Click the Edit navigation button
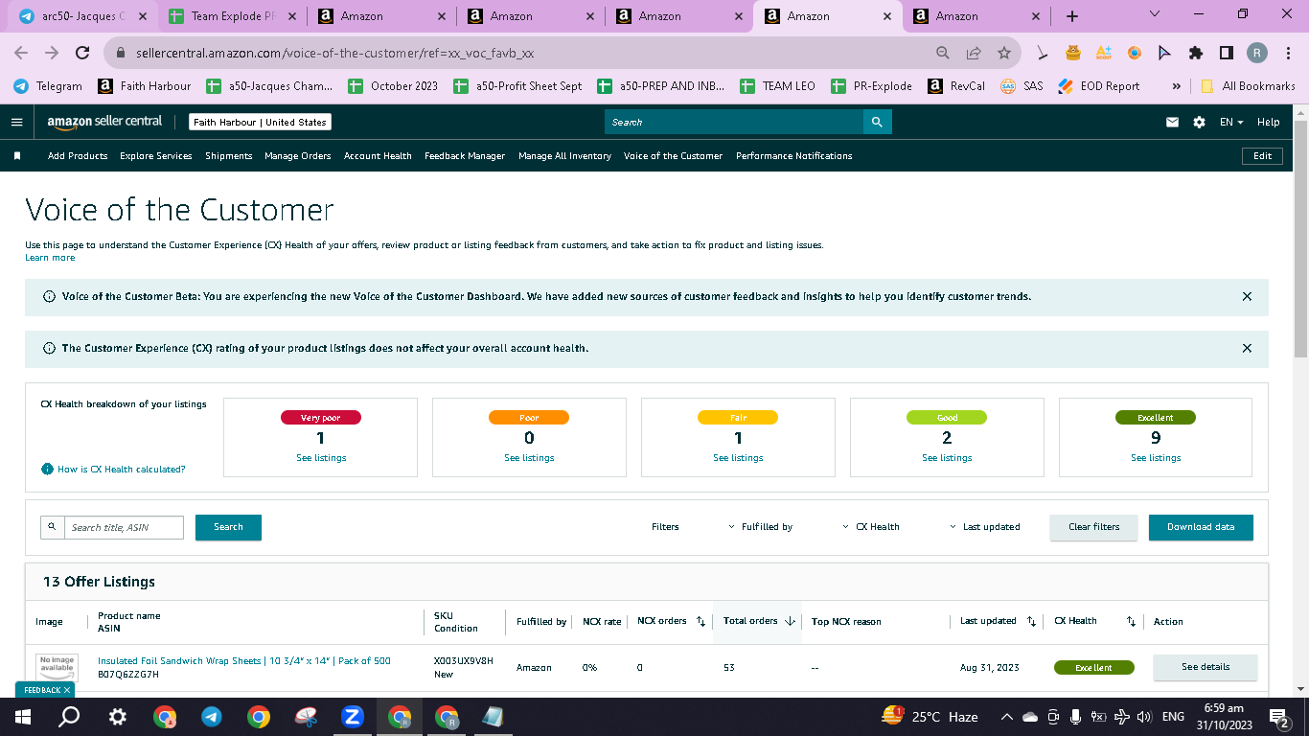Viewport: 1309px width, 736px height. click(x=1262, y=155)
